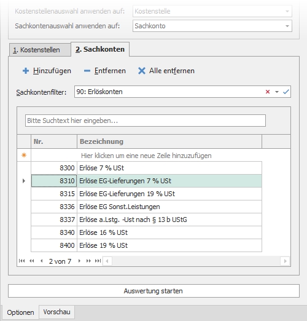307x321 pixels.
Task: Select 'Erlöse EG-Lieferungen 7 % USt' cell
Action: tap(169, 181)
